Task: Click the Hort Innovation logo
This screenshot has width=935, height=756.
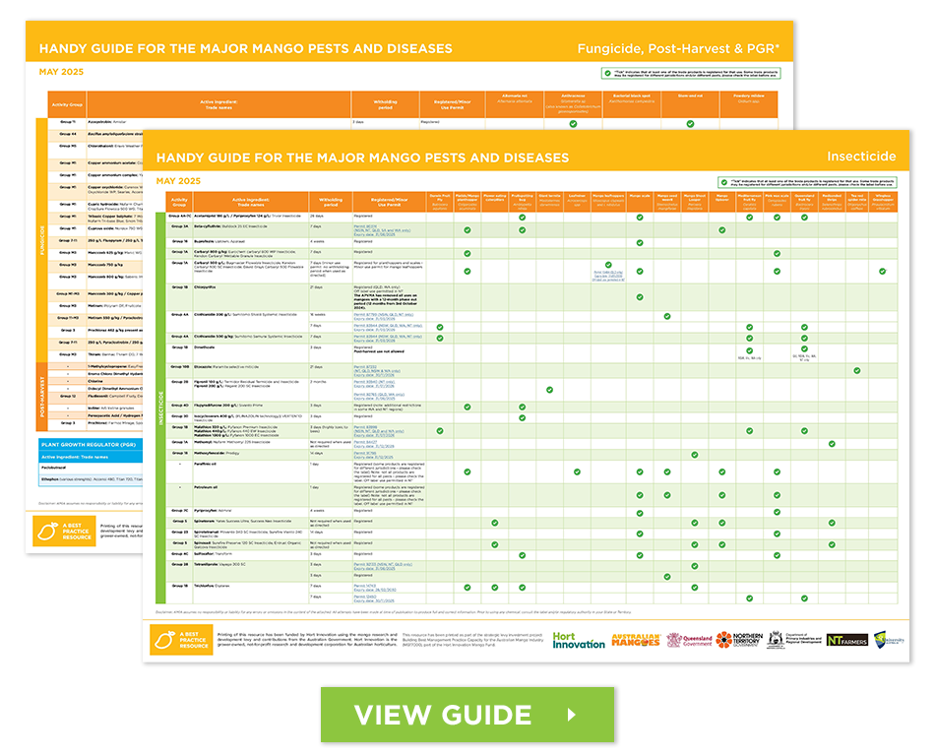Action: 578,640
